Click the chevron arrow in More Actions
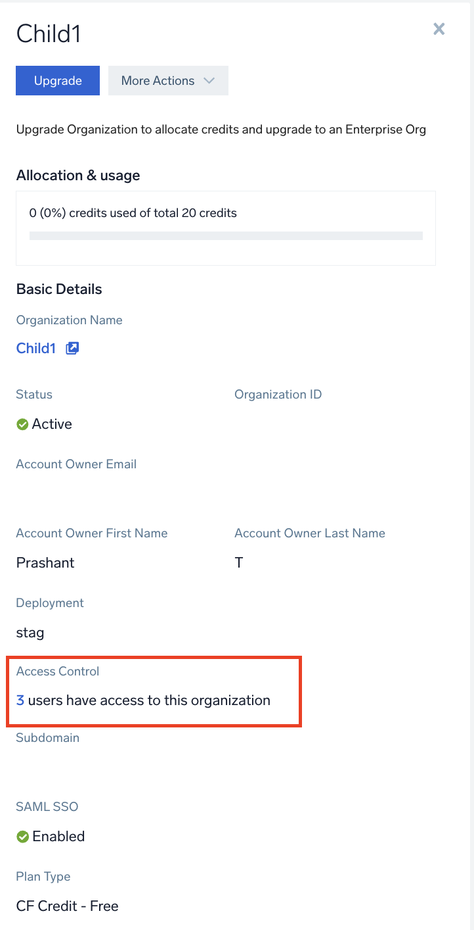Viewport: 474px width, 930px height. (x=209, y=81)
